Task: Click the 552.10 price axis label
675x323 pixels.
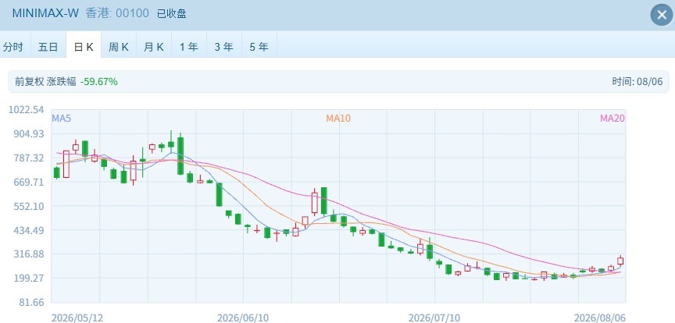Action: pyautogui.click(x=29, y=206)
